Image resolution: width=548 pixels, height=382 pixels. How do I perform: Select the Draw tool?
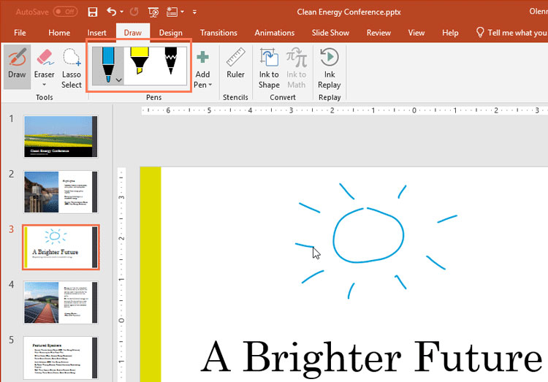pos(17,65)
